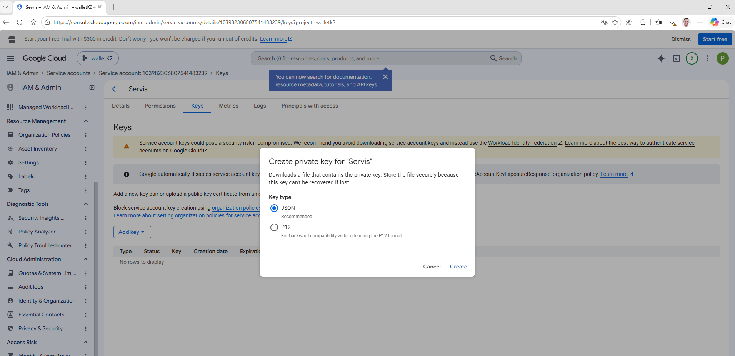Activate the Cloud Shell terminal icon
735x356 pixels.
click(677, 58)
